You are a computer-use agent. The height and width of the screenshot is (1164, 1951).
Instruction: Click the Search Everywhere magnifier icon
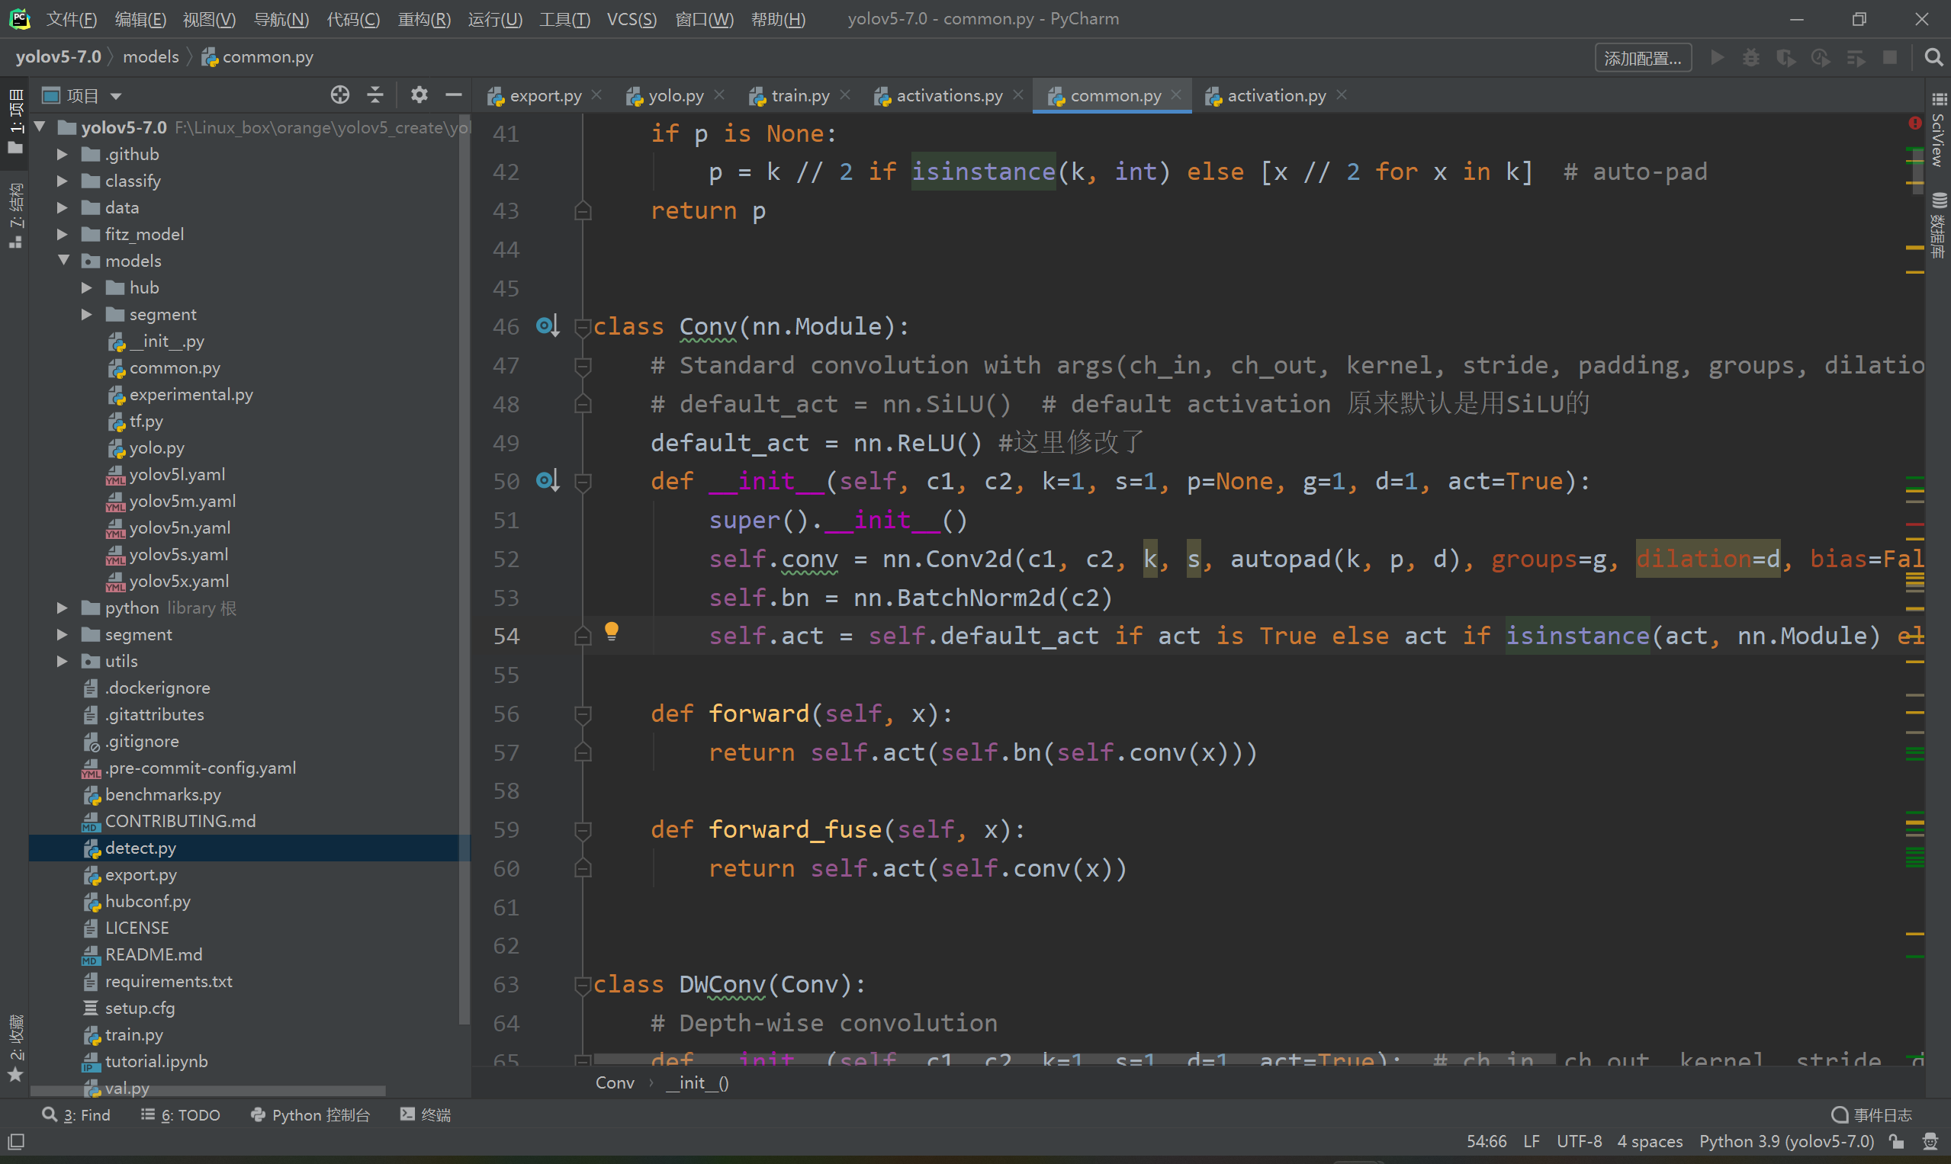1933,57
